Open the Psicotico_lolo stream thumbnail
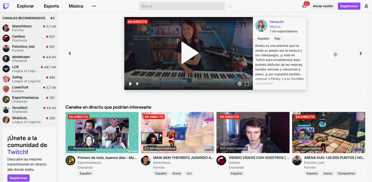The width and height of the screenshot is (372, 182). 328,132
